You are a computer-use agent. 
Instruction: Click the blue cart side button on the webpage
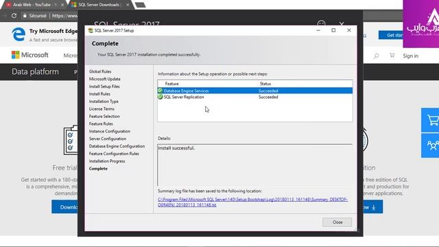click(430, 120)
